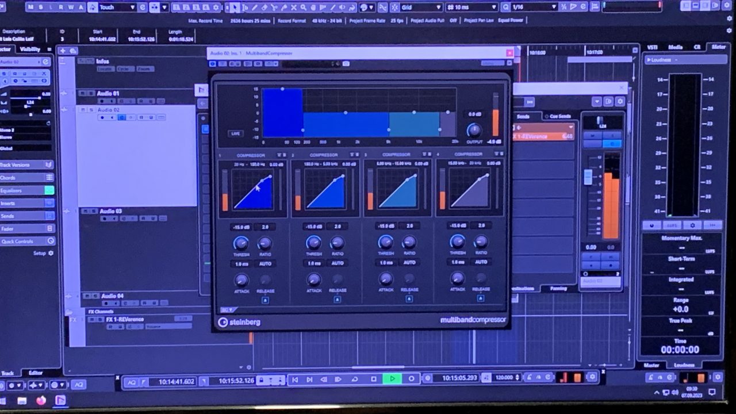This screenshot has width=736, height=414.
Task: Toggle the LIVE button in compressor
Action: (235, 133)
